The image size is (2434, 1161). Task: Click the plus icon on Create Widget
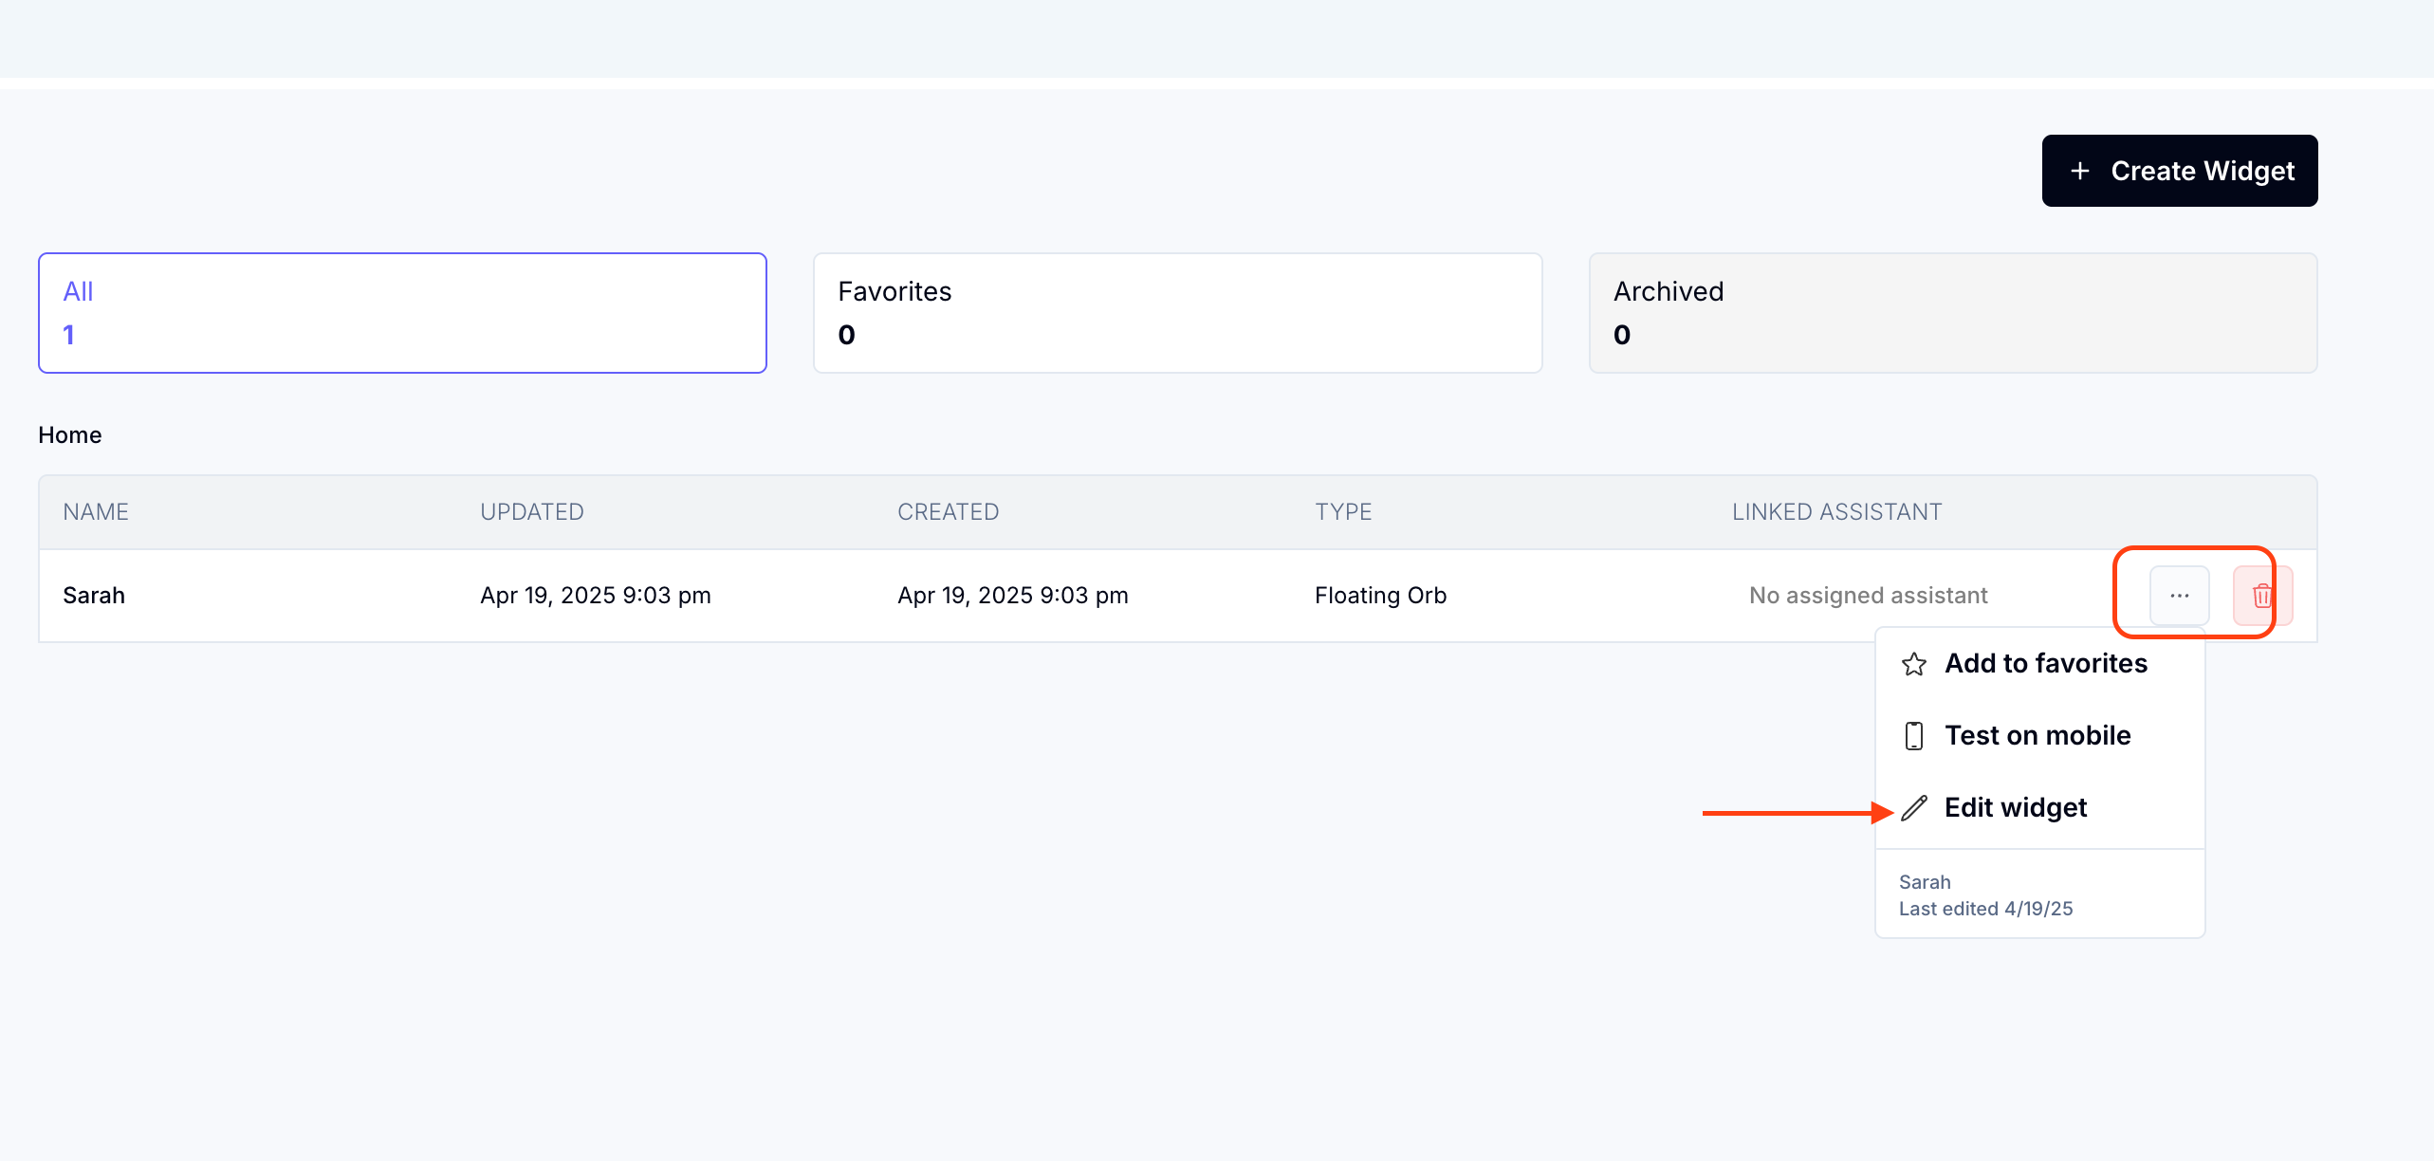[x=2079, y=171]
